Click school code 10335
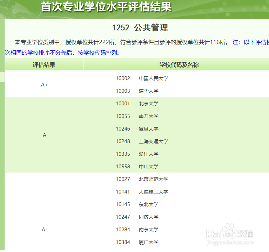Viewport: 269px width, 252px height. pos(123,154)
